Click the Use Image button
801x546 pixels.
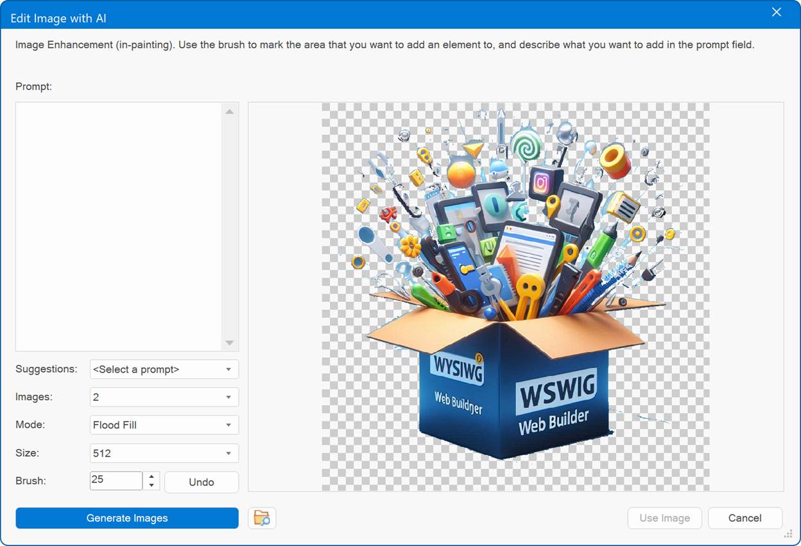[664, 518]
